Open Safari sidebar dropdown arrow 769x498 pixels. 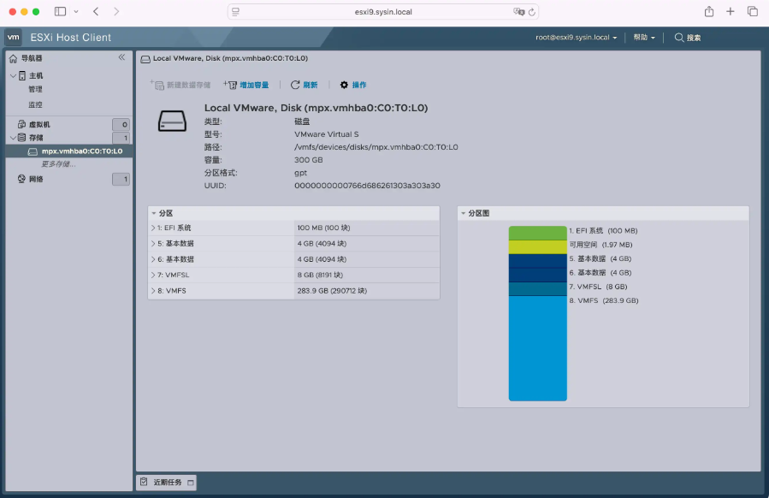tap(76, 11)
